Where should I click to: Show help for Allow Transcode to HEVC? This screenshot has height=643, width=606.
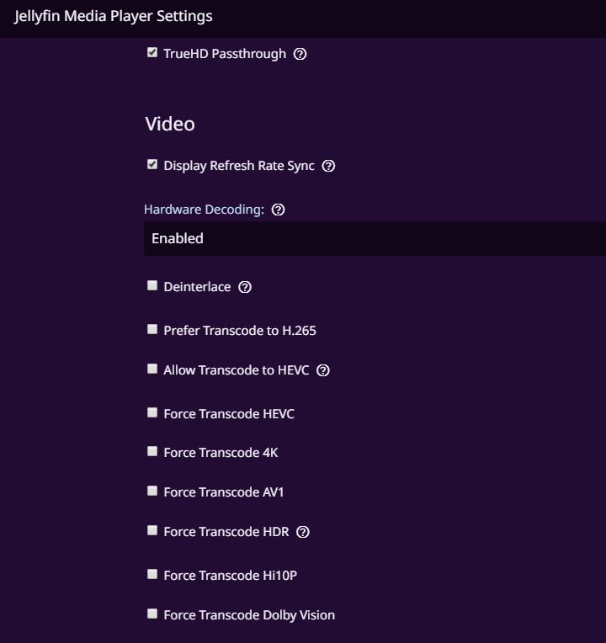pyautogui.click(x=323, y=370)
